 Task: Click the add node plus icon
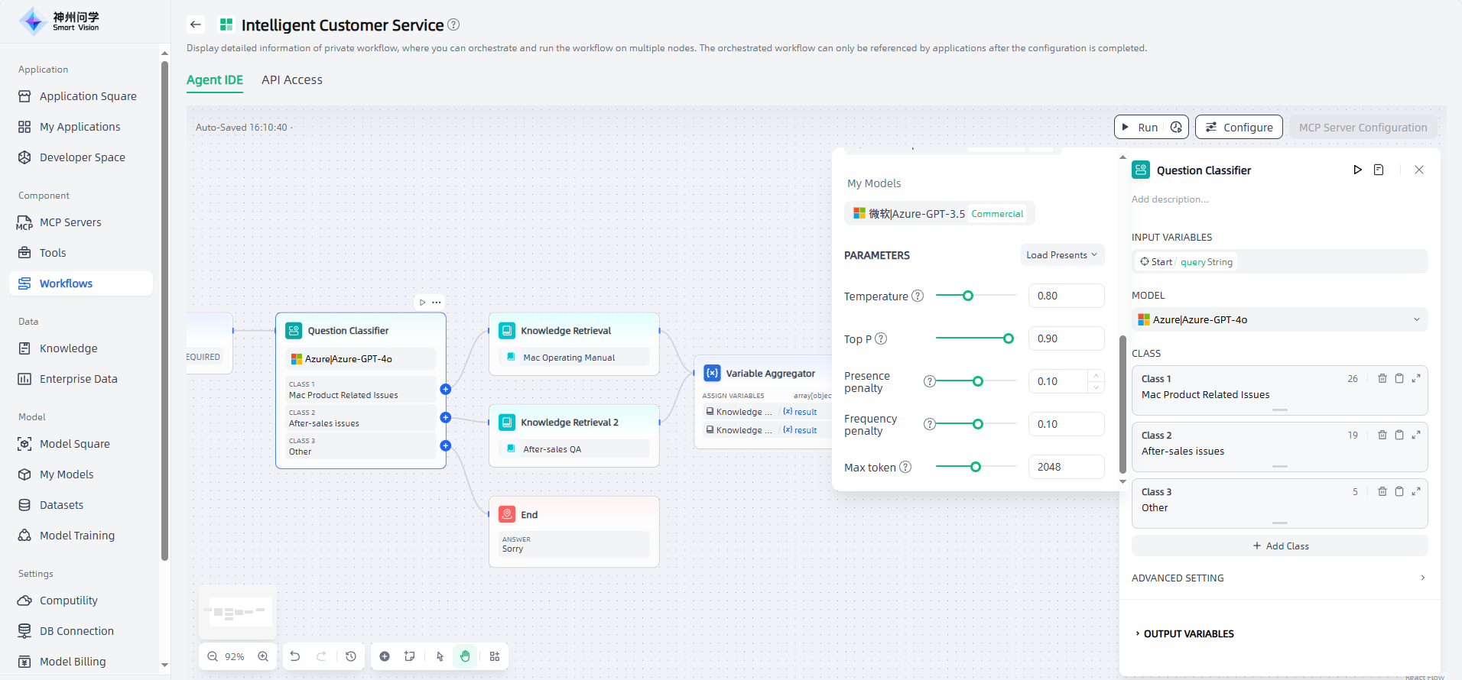[385, 656]
